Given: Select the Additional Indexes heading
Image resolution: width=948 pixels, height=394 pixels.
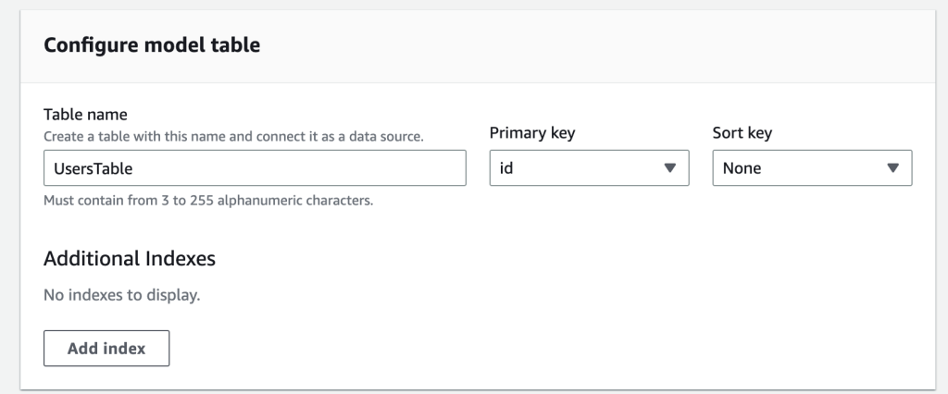Looking at the screenshot, I should tap(130, 258).
